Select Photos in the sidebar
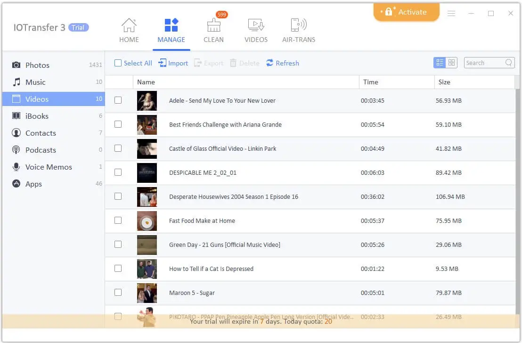Viewport: 522px width, 343px height. [54, 65]
